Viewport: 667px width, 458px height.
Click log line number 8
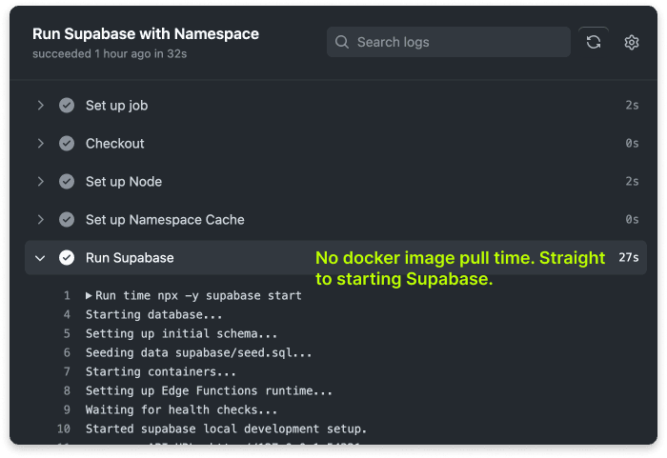pos(67,390)
